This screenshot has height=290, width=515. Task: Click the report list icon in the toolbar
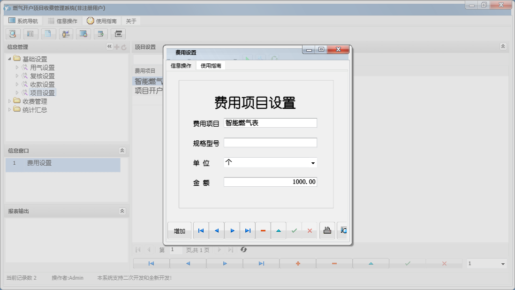30,34
